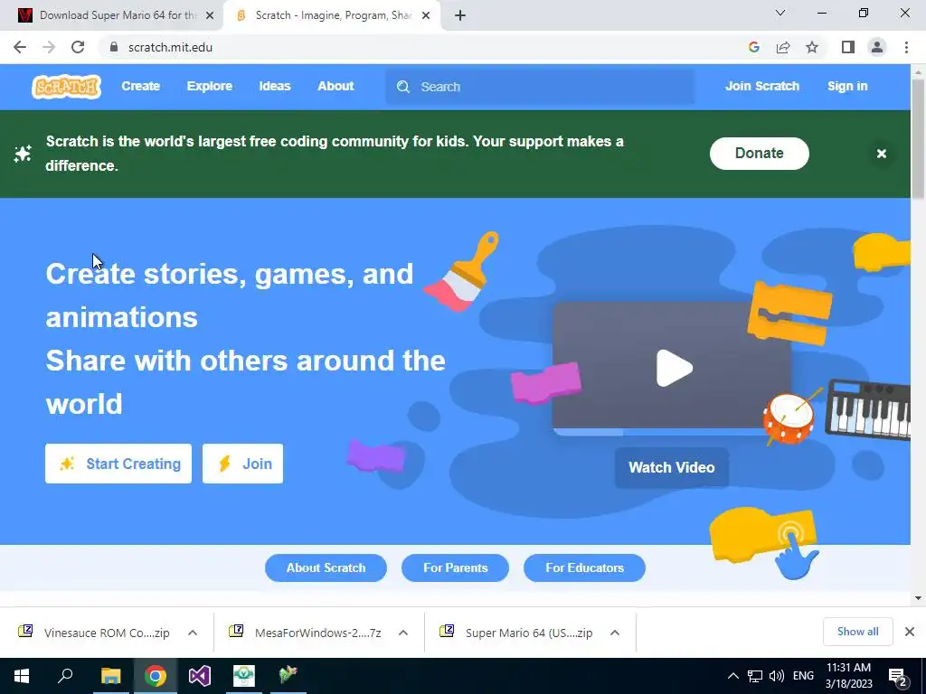Viewport: 926px width, 694px height.
Task: Open the For Parents link
Action: click(x=455, y=567)
